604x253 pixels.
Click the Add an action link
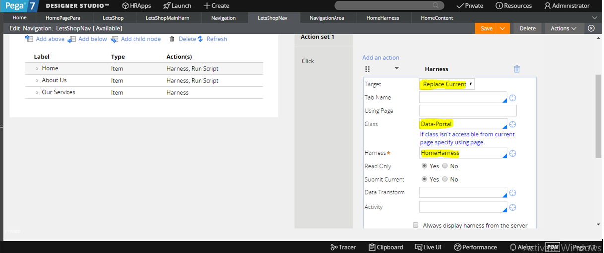(x=381, y=58)
